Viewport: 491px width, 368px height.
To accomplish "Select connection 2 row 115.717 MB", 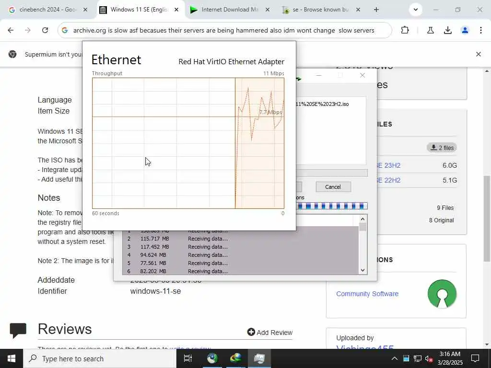I will click(241, 239).
